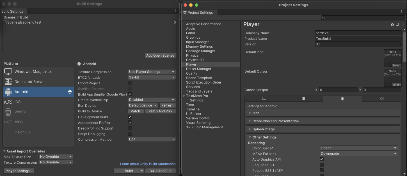The width and height of the screenshot is (407, 176).
Task: Select the Build Settings tab
Action: pos(12,11)
